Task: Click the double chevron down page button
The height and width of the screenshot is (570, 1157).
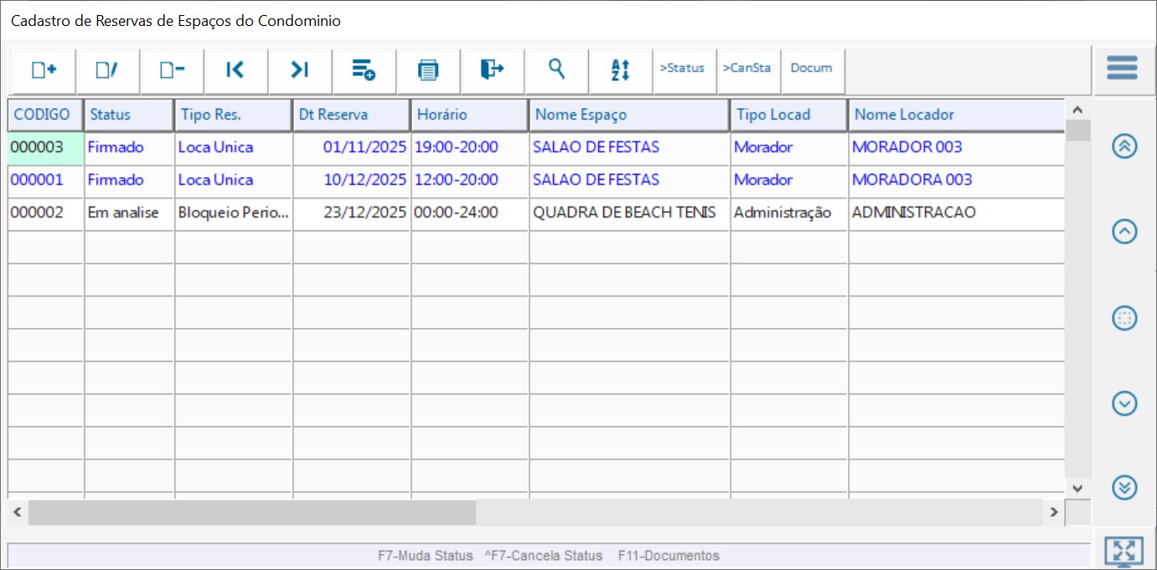Action: click(1124, 487)
